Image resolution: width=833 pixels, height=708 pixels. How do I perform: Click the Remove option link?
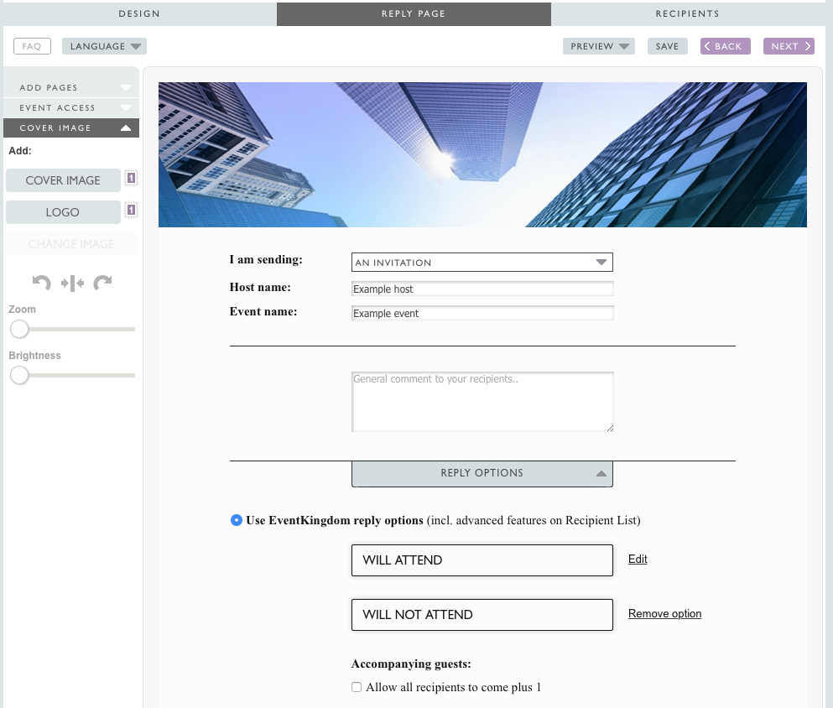point(664,614)
